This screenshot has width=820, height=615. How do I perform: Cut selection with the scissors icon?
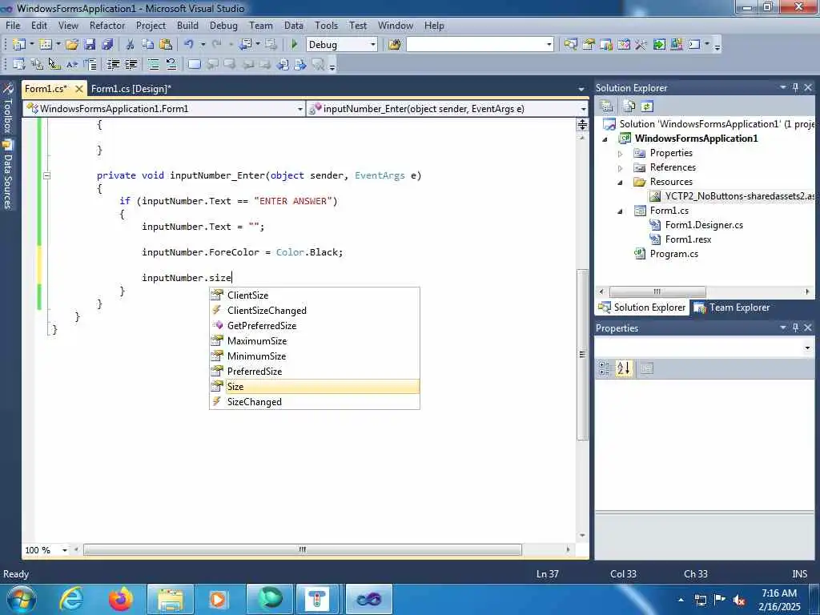pos(131,45)
